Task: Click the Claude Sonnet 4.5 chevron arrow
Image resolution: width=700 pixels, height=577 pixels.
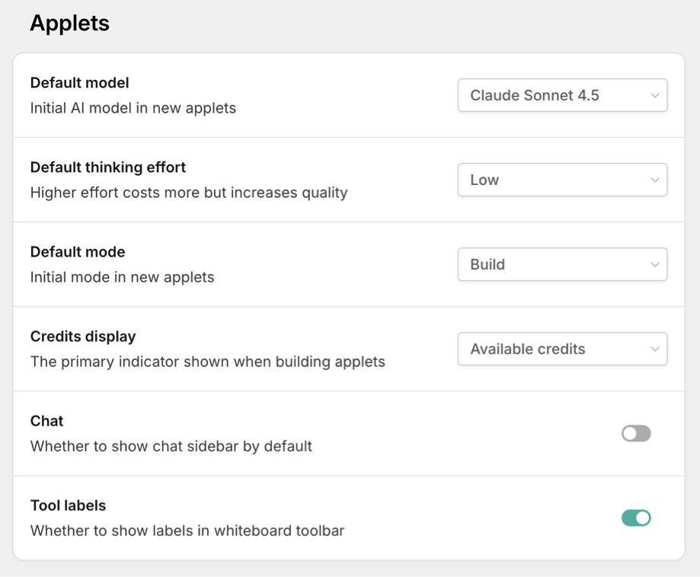Action: 654,95
